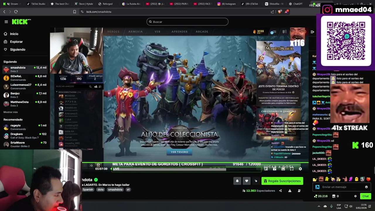Screen dimensions: 375x211
Task: Click browser forward arrow
Action: coord(10,12)
